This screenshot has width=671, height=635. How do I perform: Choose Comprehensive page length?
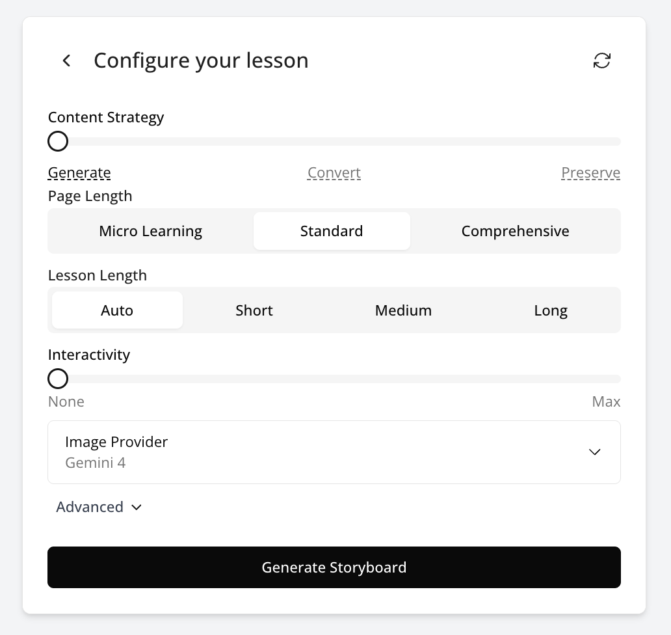pos(515,231)
